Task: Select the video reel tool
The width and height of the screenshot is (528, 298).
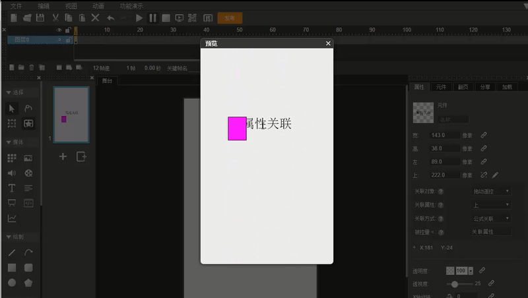Action: click(x=28, y=173)
